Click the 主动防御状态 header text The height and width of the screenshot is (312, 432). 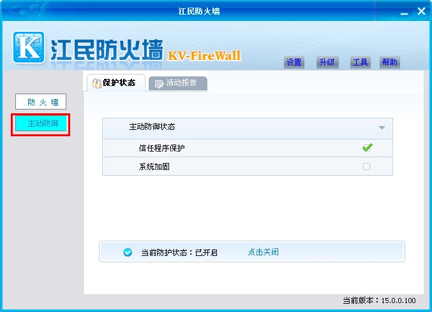tap(152, 127)
